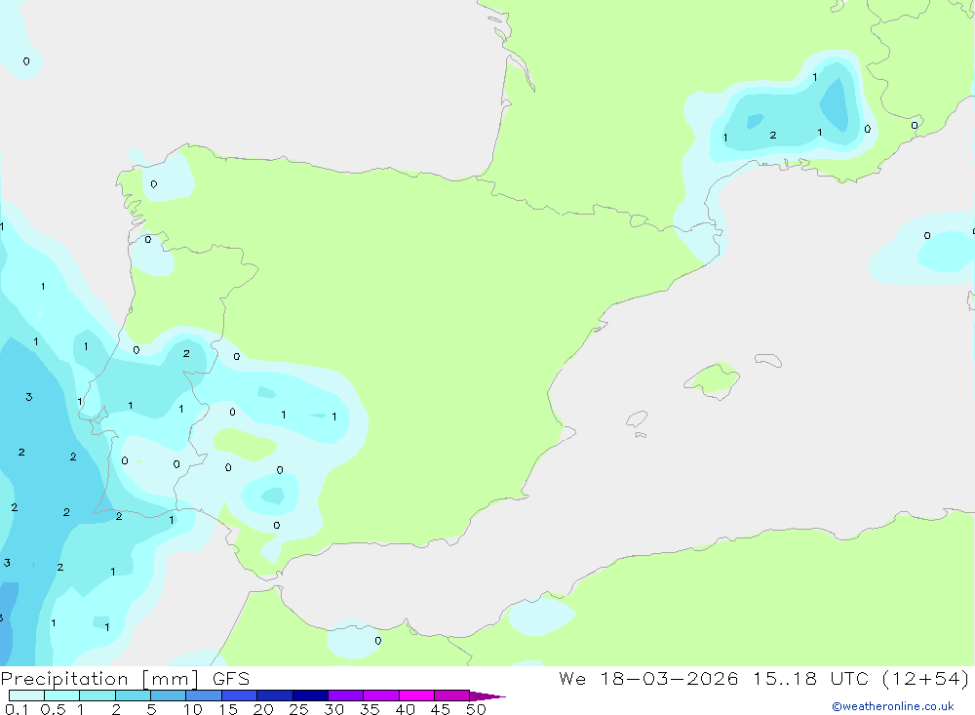Viewport: 975px width, 715px height.
Task: Click the '0' value over Galicia, northwest Spain
Action: coord(154,184)
